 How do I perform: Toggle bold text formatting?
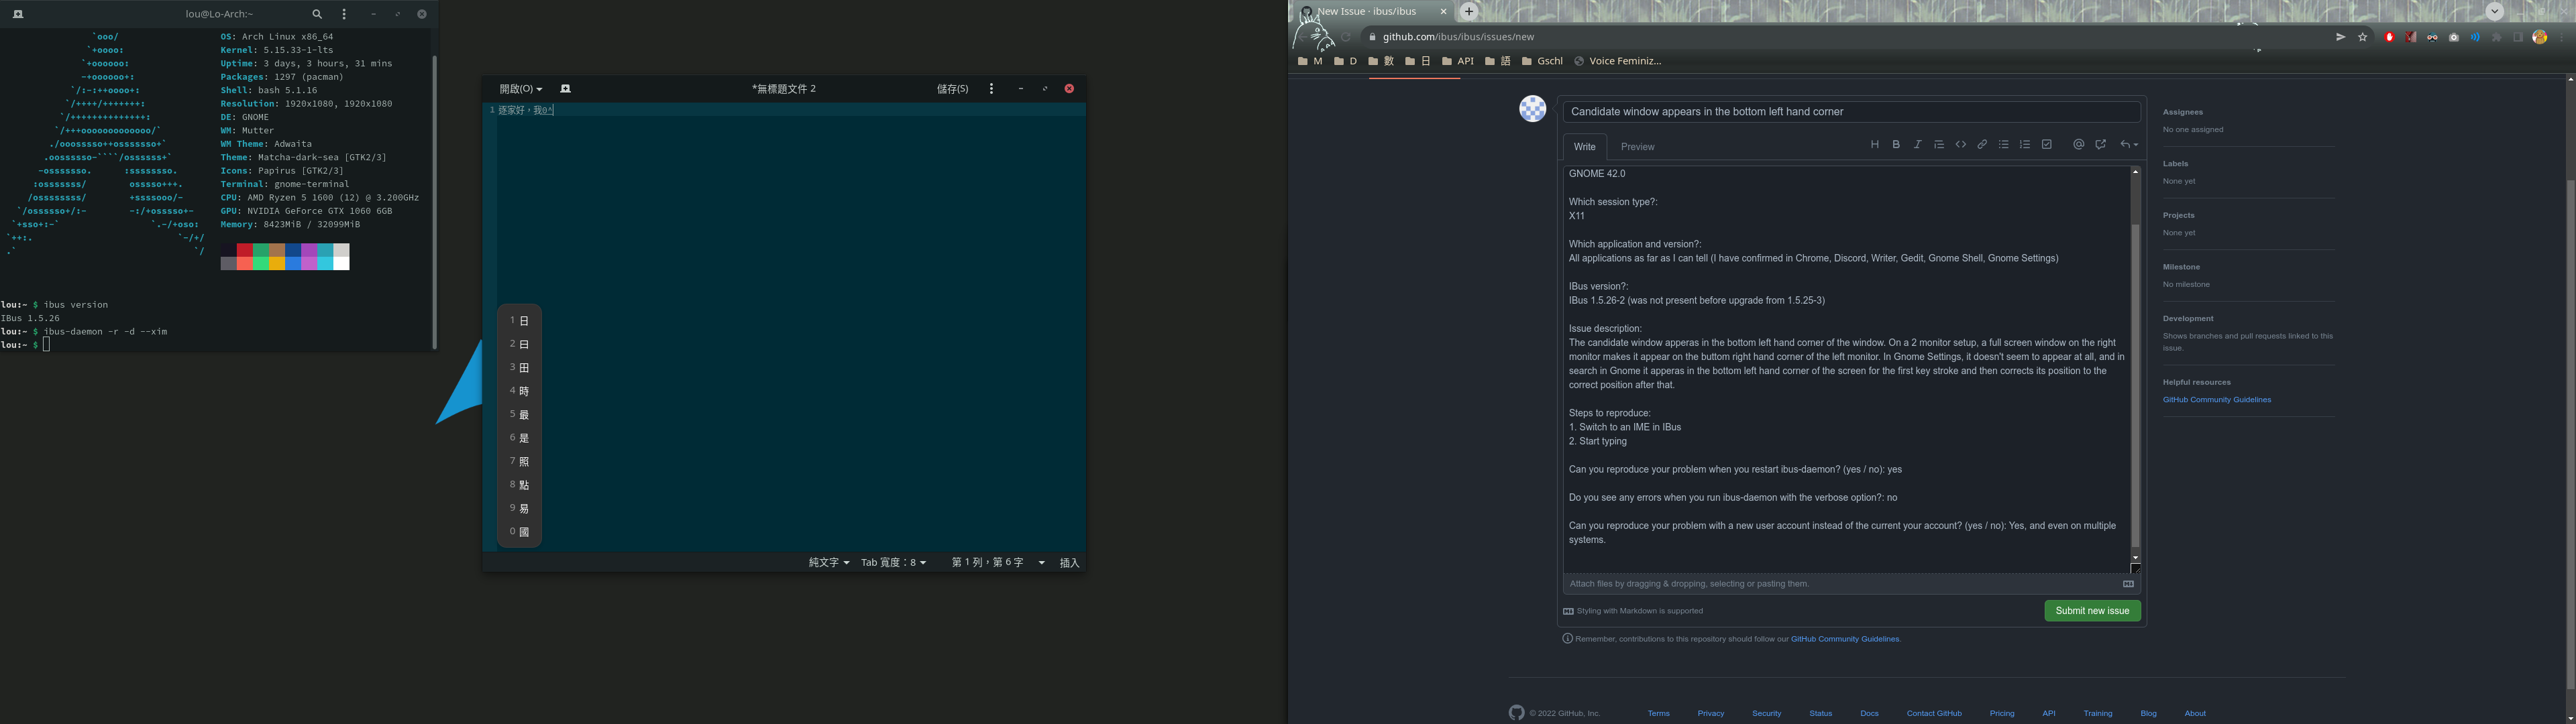pos(1896,145)
